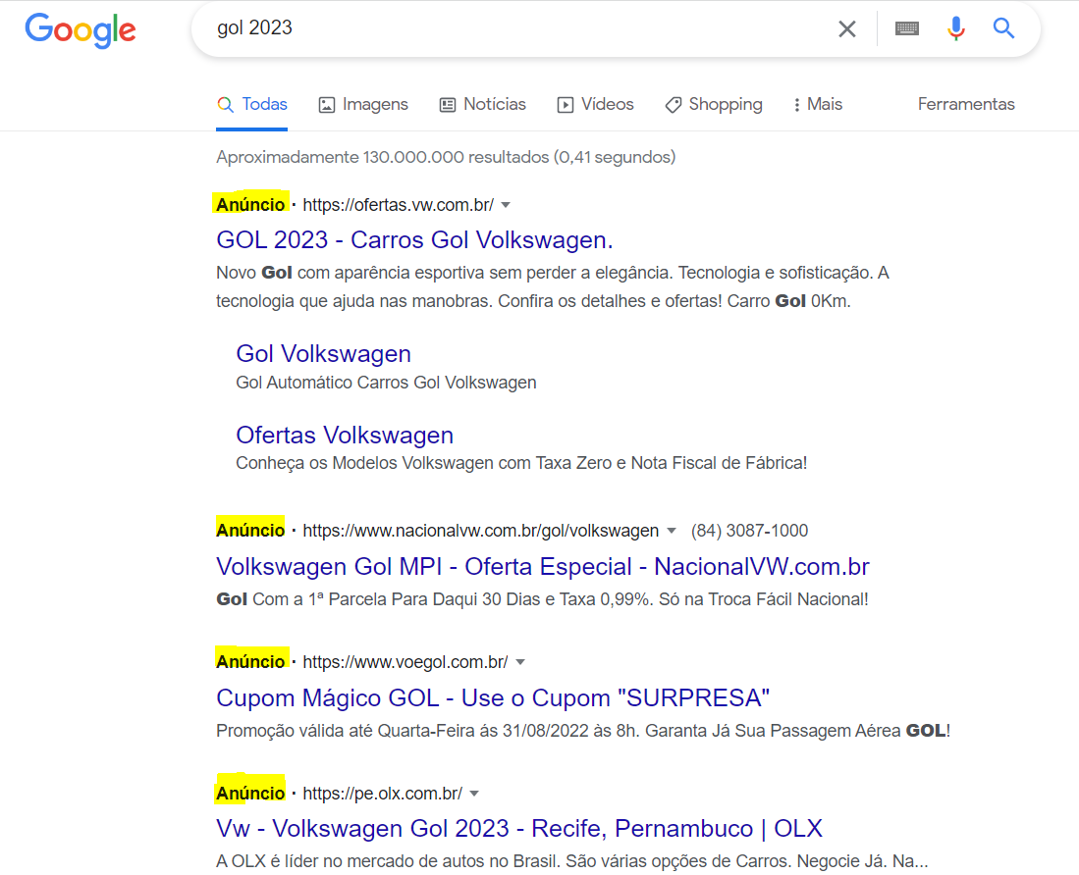Click the Anúncio label of the voegol.com.br ad
Viewport: 1079px width, 875px height.
250,661
